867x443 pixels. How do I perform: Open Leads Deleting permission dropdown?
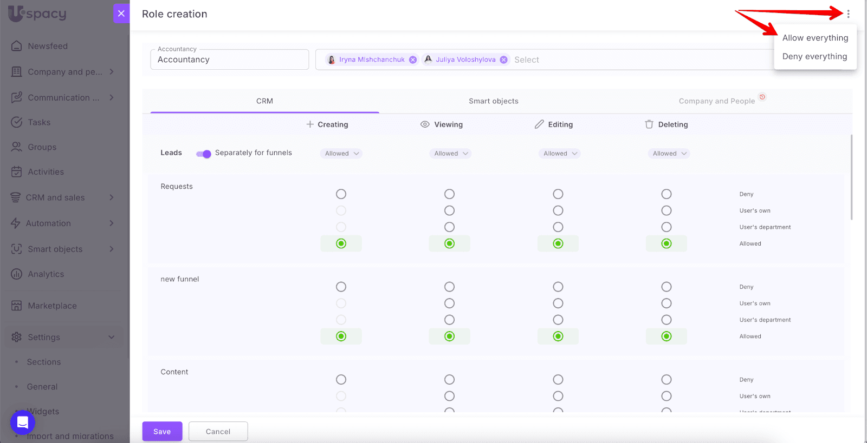(669, 154)
